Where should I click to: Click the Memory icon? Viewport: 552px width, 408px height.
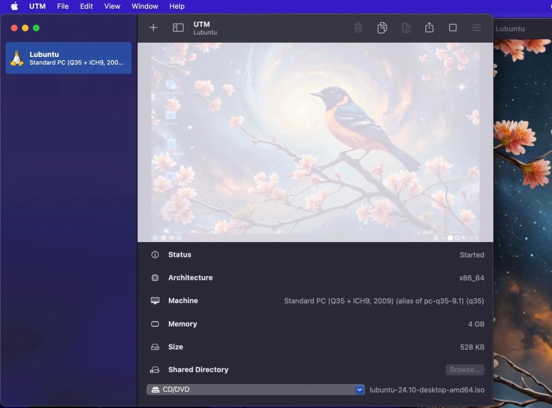[x=155, y=324]
